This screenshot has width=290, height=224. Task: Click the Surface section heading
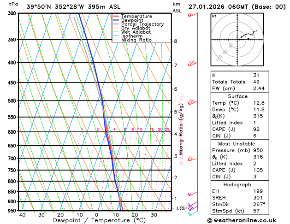(237, 96)
